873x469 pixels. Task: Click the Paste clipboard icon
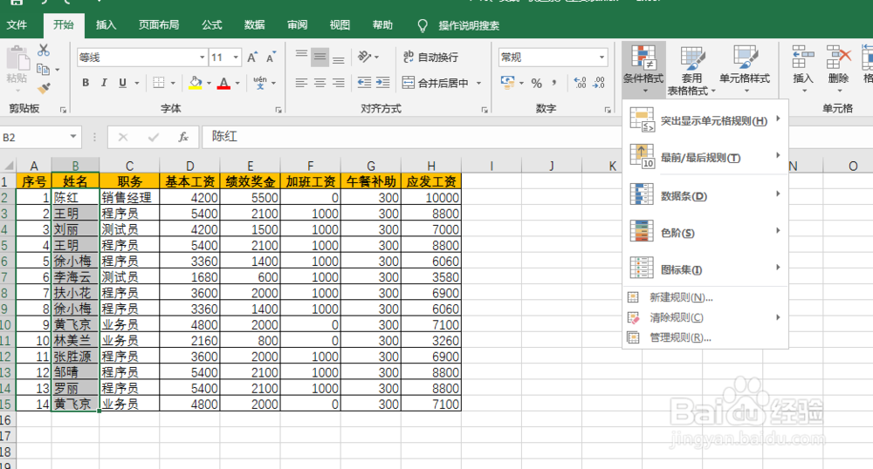17,58
